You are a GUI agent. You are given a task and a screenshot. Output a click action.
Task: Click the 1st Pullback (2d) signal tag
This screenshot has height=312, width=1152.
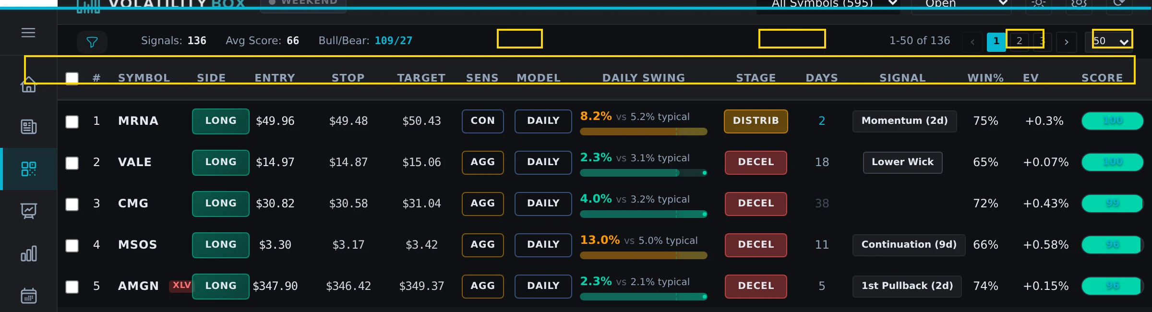(x=907, y=286)
